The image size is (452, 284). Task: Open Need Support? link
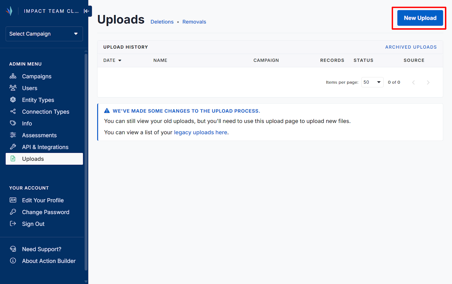coord(44,249)
